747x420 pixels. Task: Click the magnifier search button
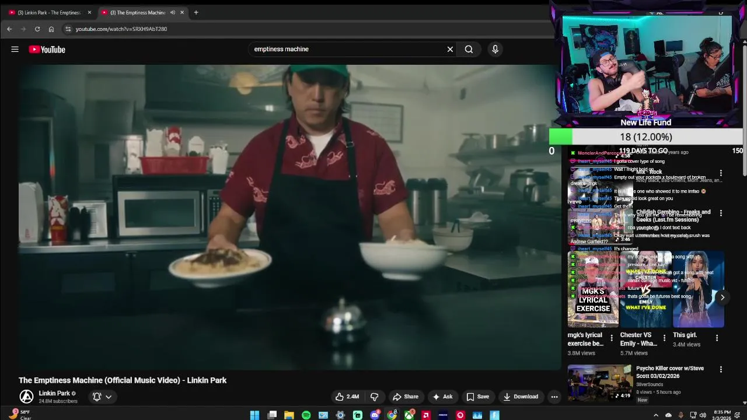click(469, 50)
